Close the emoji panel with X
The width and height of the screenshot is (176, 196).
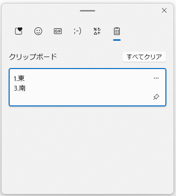coord(164,11)
